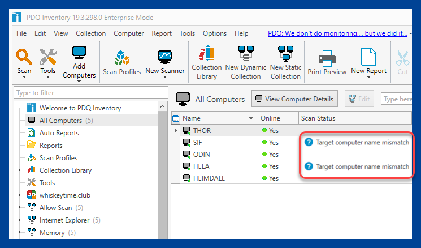Select the Allow Scan collection

coord(61,208)
